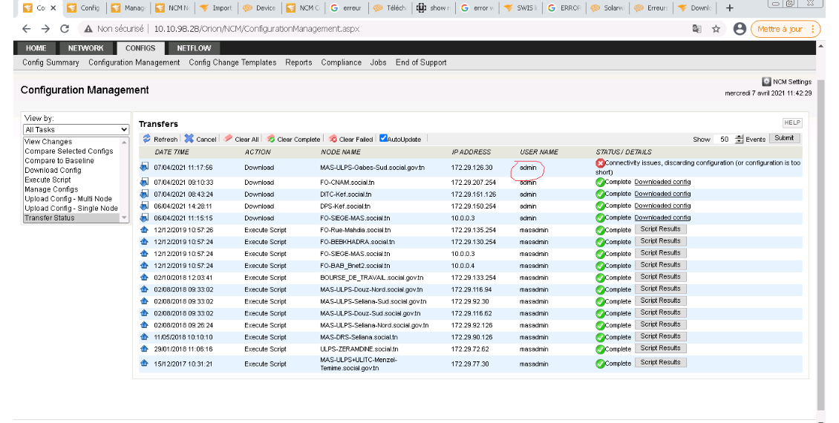Viewport: 839px width, 423px height.
Task: Click the Show events number input field
Action: point(724,139)
